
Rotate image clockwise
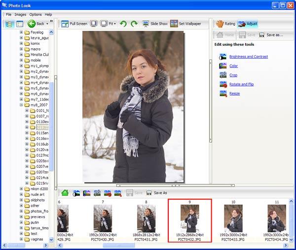tap(134, 24)
